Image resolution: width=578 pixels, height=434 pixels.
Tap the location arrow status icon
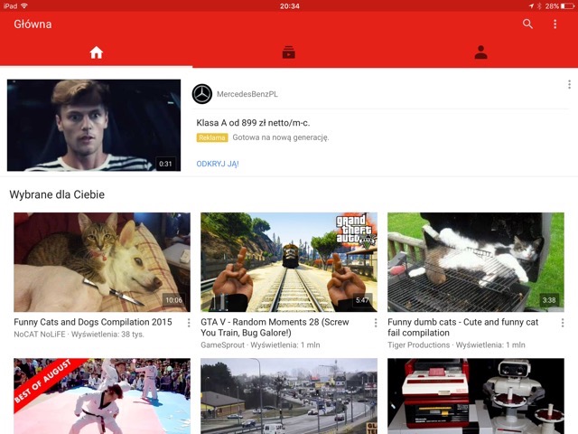pyautogui.click(x=531, y=6)
